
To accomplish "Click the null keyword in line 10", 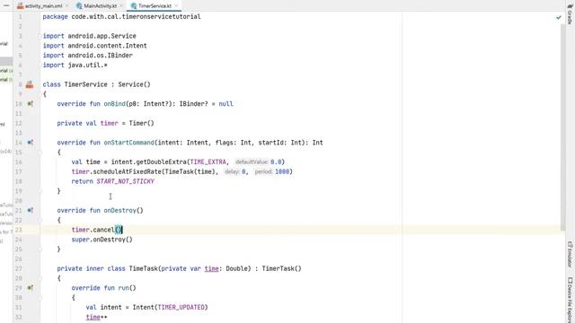I will (x=226, y=104).
